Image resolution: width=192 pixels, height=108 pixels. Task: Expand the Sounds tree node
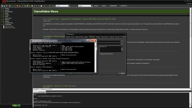pos(2,10)
